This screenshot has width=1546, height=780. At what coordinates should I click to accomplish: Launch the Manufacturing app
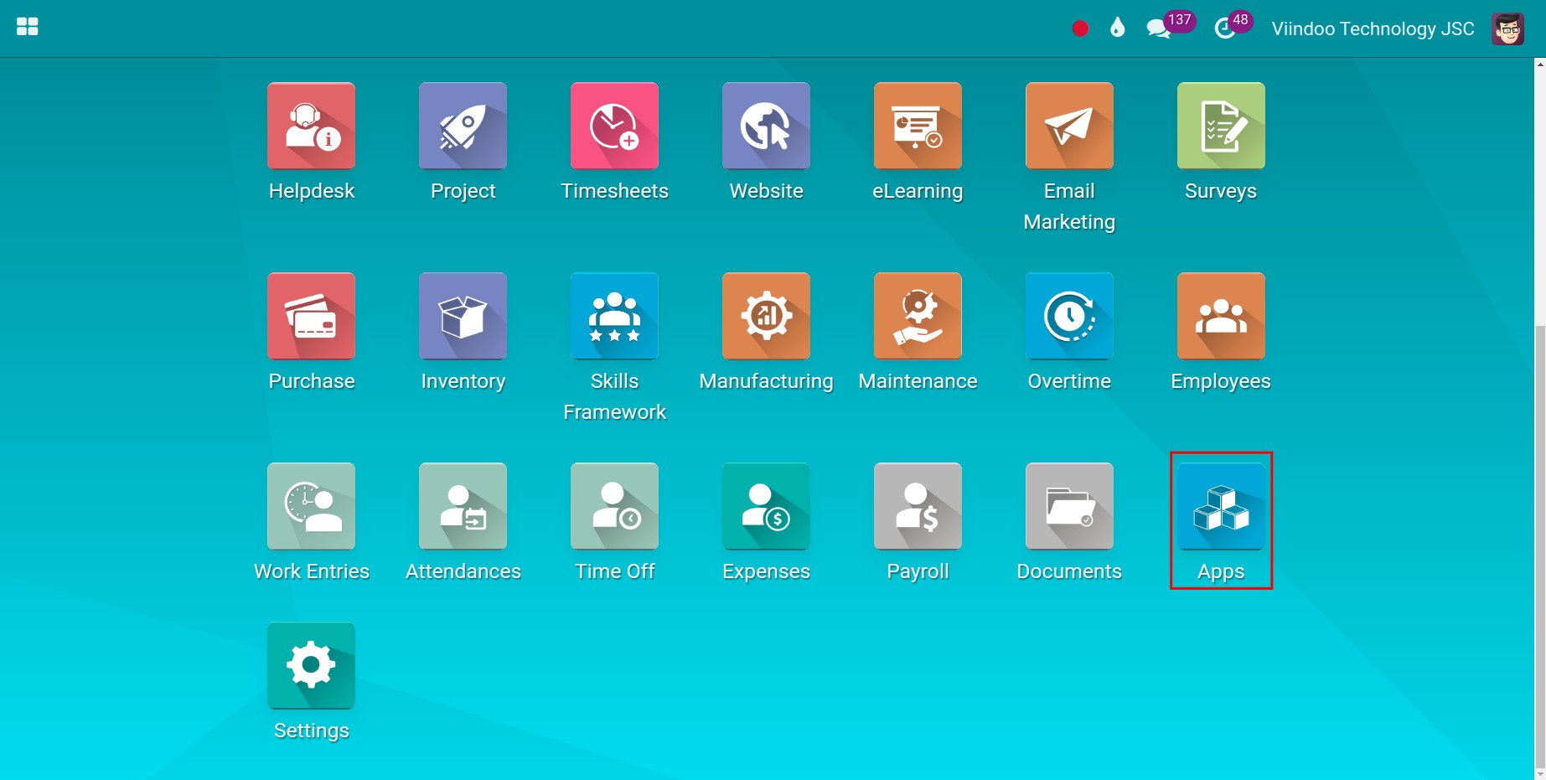[766, 316]
